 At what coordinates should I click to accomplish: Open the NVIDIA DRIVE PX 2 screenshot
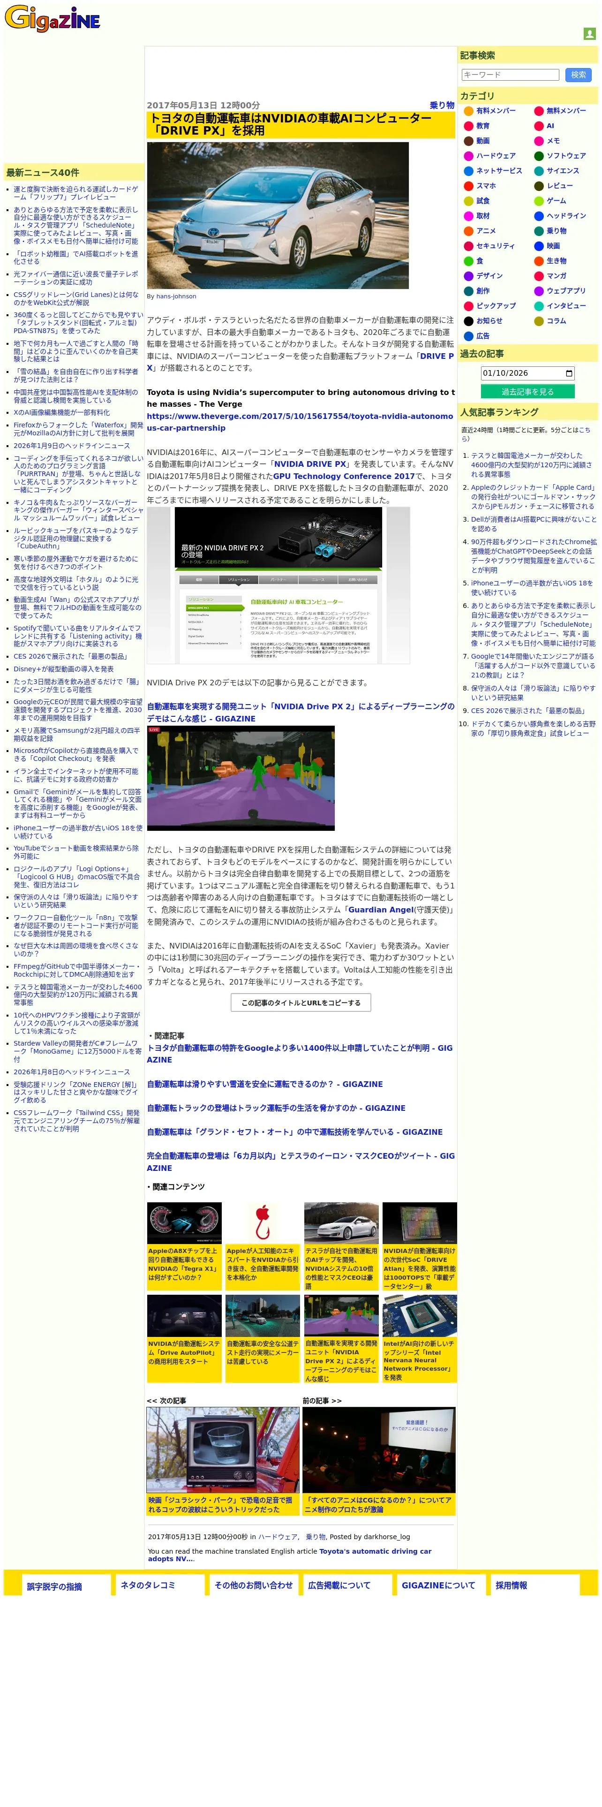(x=278, y=585)
